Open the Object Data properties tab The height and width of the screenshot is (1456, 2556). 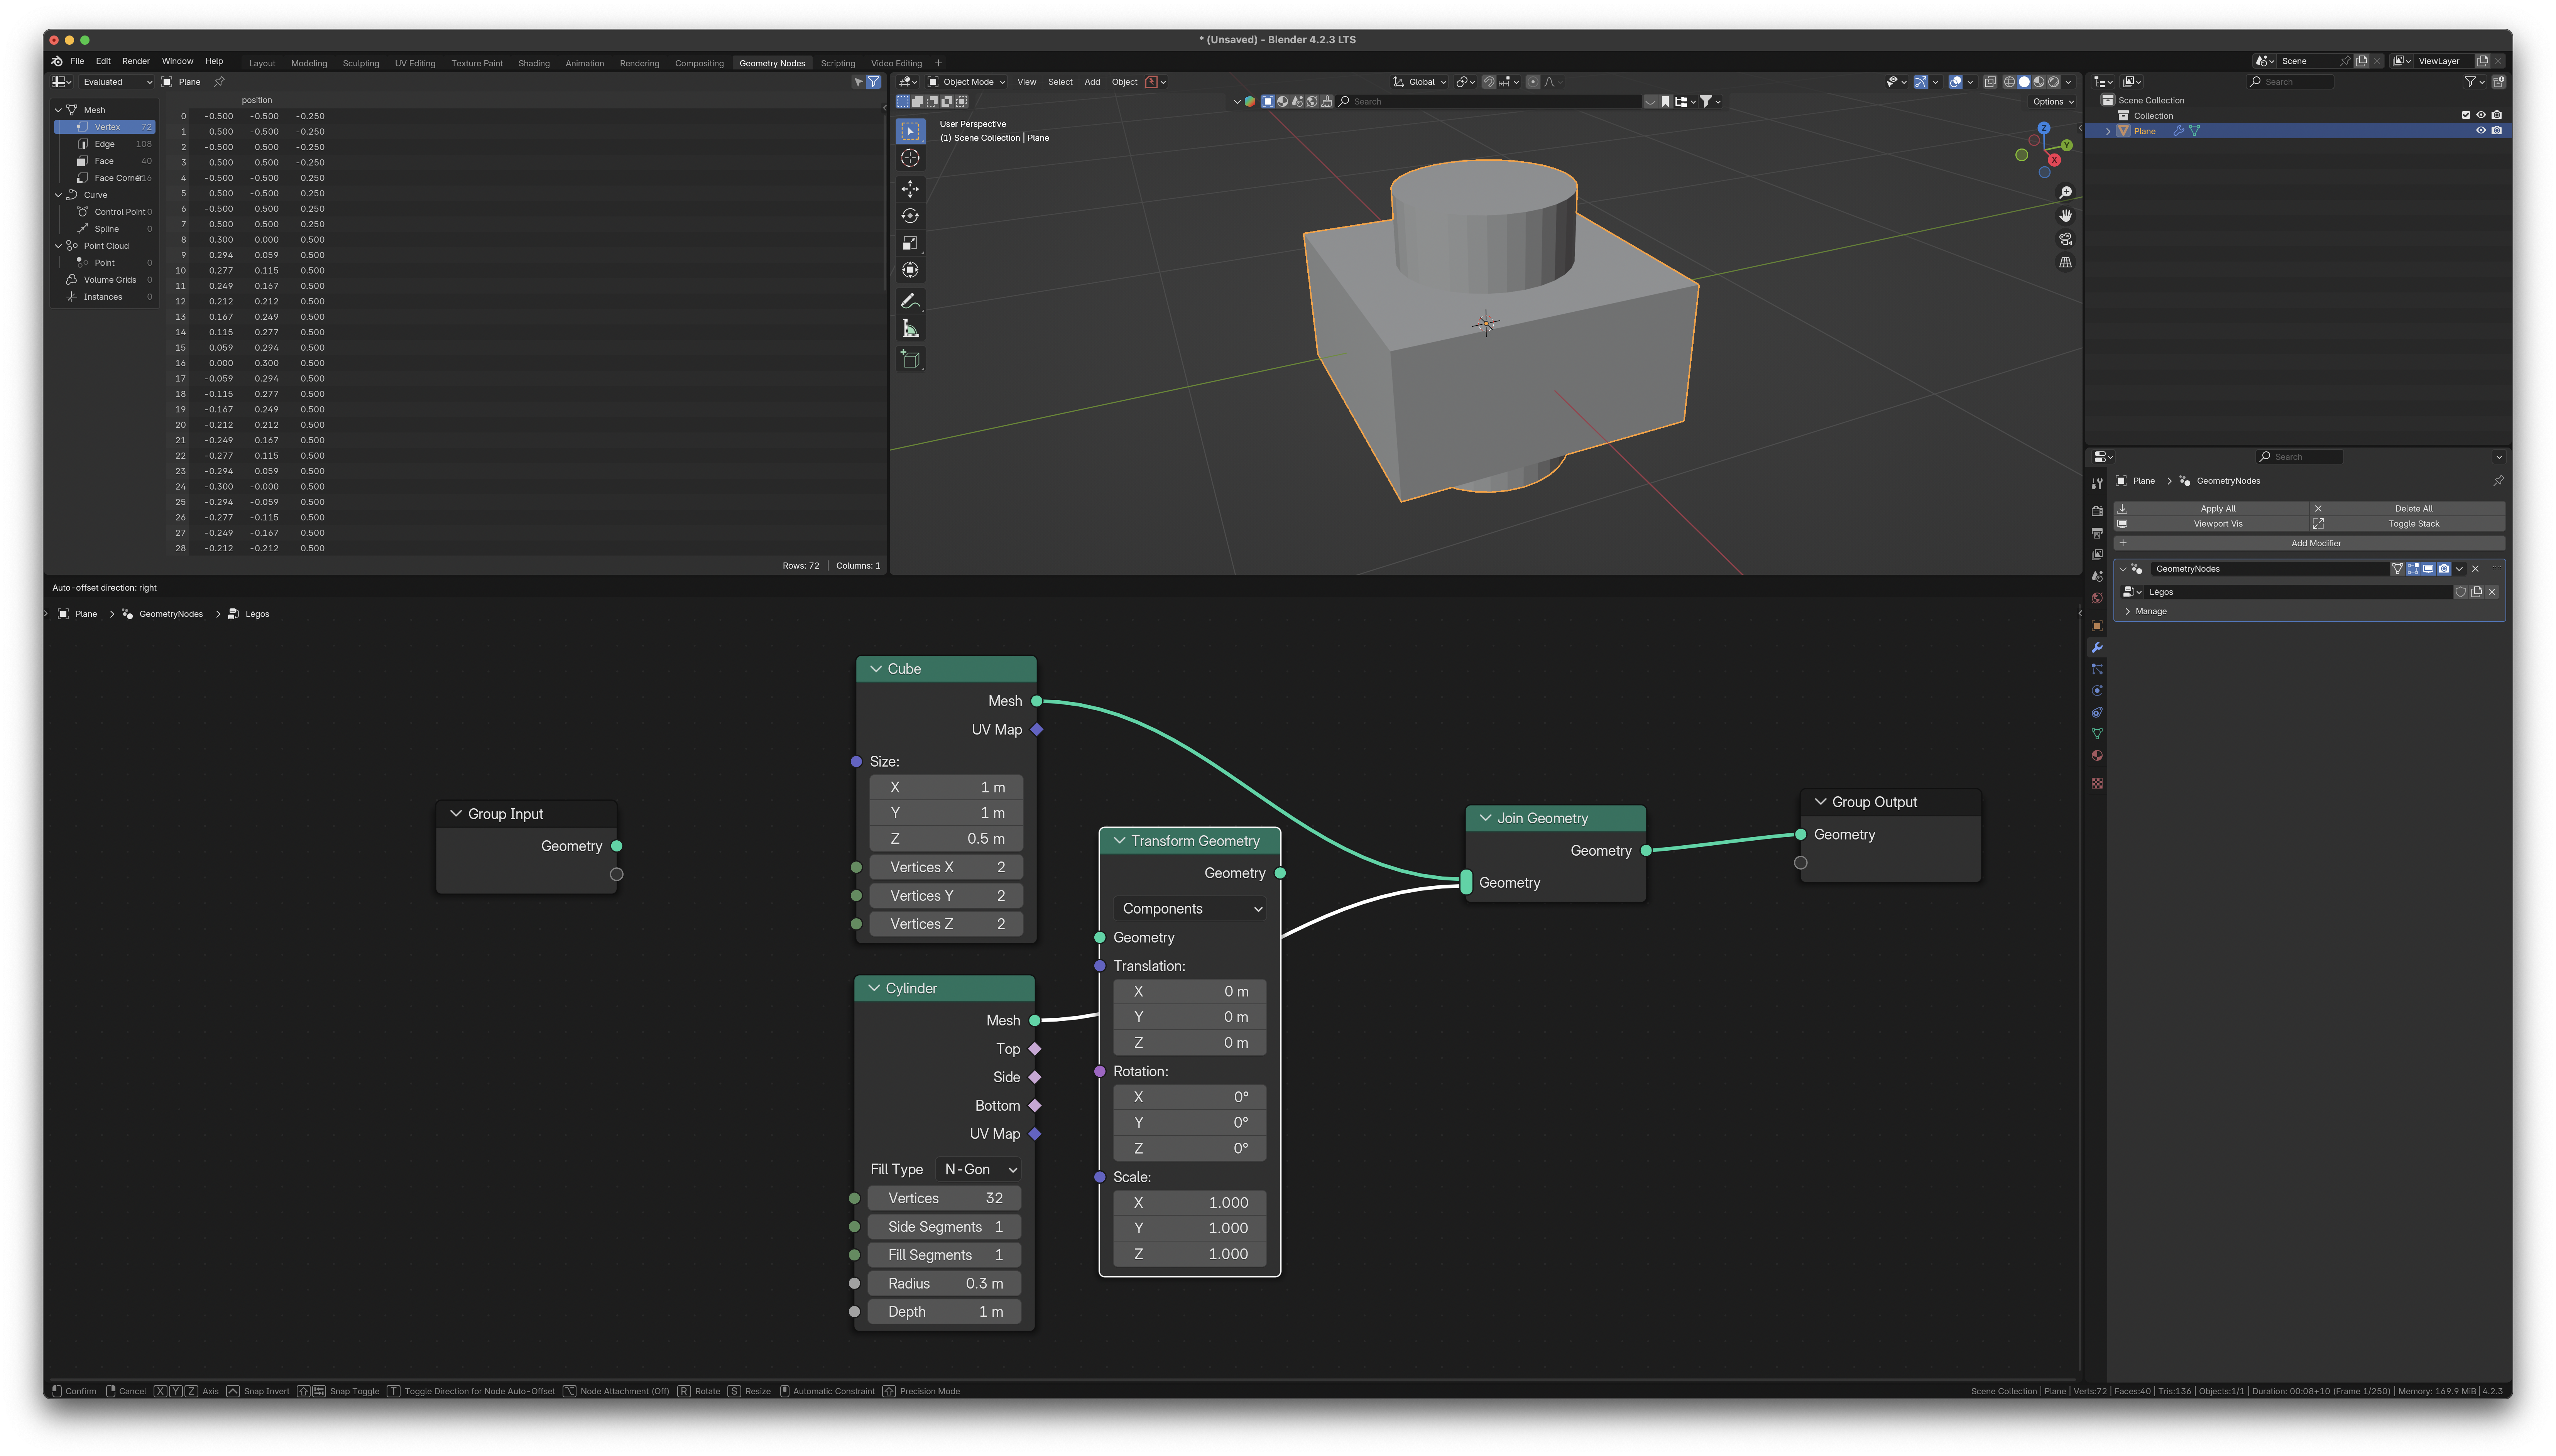(x=2097, y=735)
